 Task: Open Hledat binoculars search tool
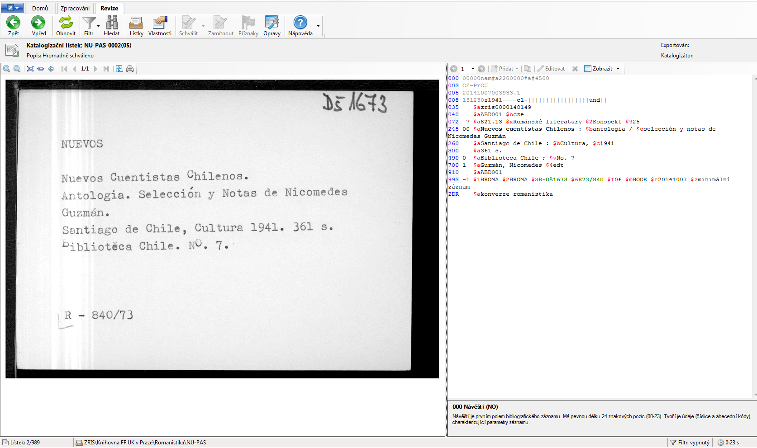coord(112,23)
